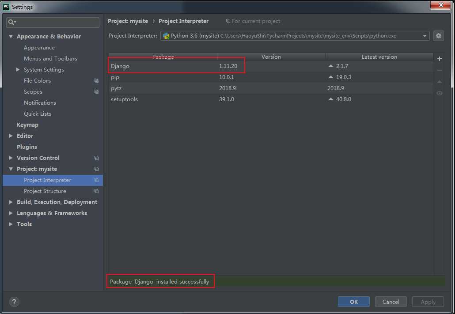Click the Latest version column header
The height and width of the screenshot is (314, 455).
pyautogui.click(x=379, y=57)
